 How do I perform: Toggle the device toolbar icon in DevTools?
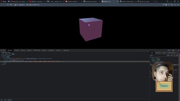click(4, 50)
